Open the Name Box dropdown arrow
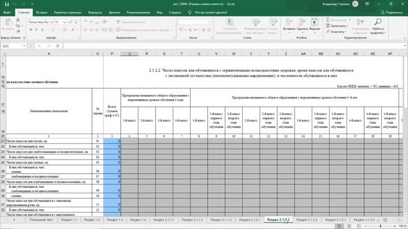Screen dimensions: 408x229 tap(24, 46)
